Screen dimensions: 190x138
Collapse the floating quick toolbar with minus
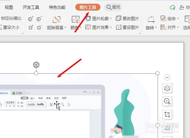coord(167,77)
